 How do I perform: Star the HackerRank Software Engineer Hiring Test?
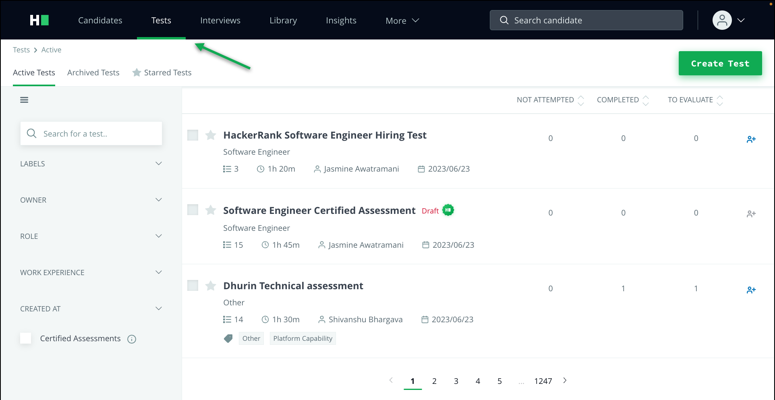pyautogui.click(x=211, y=135)
